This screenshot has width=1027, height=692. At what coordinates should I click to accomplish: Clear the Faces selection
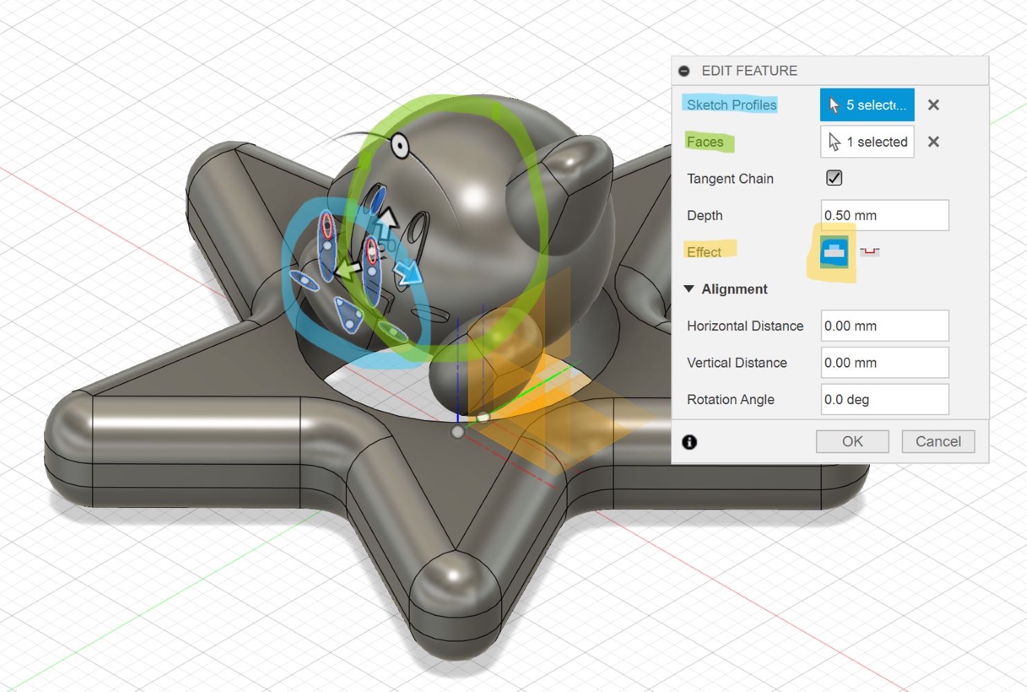(x=934, y=142)
